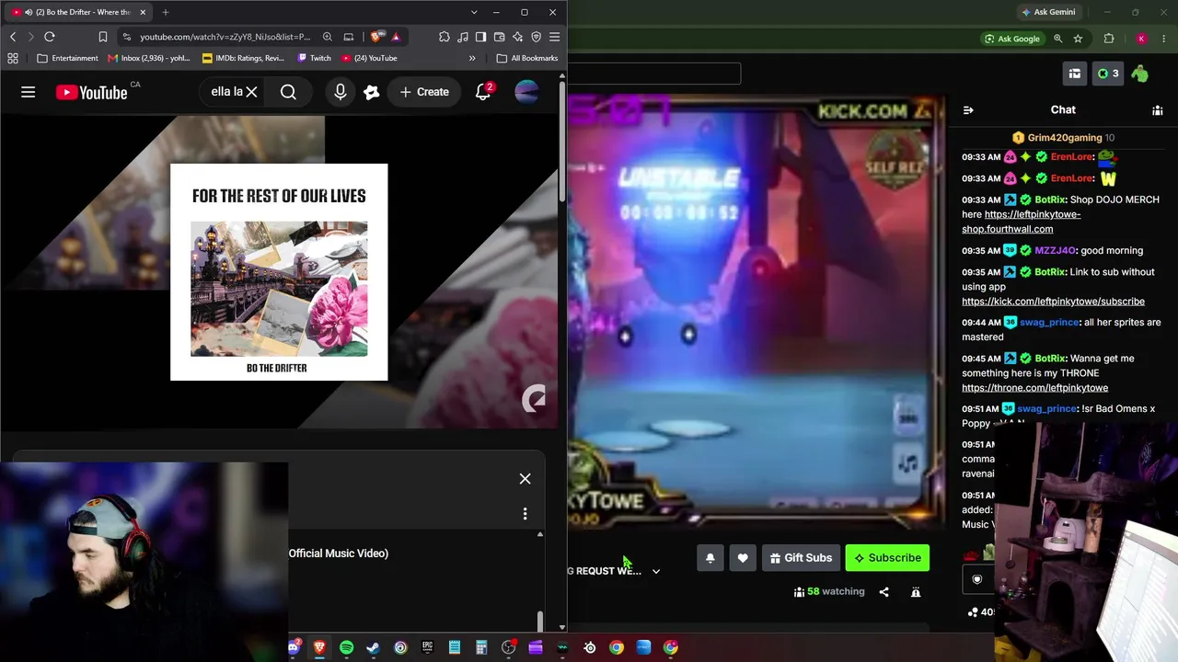Open the throne.com/leftpinkytowe chat link
Screen dimensions: 1178x662
click(1034, 388)
